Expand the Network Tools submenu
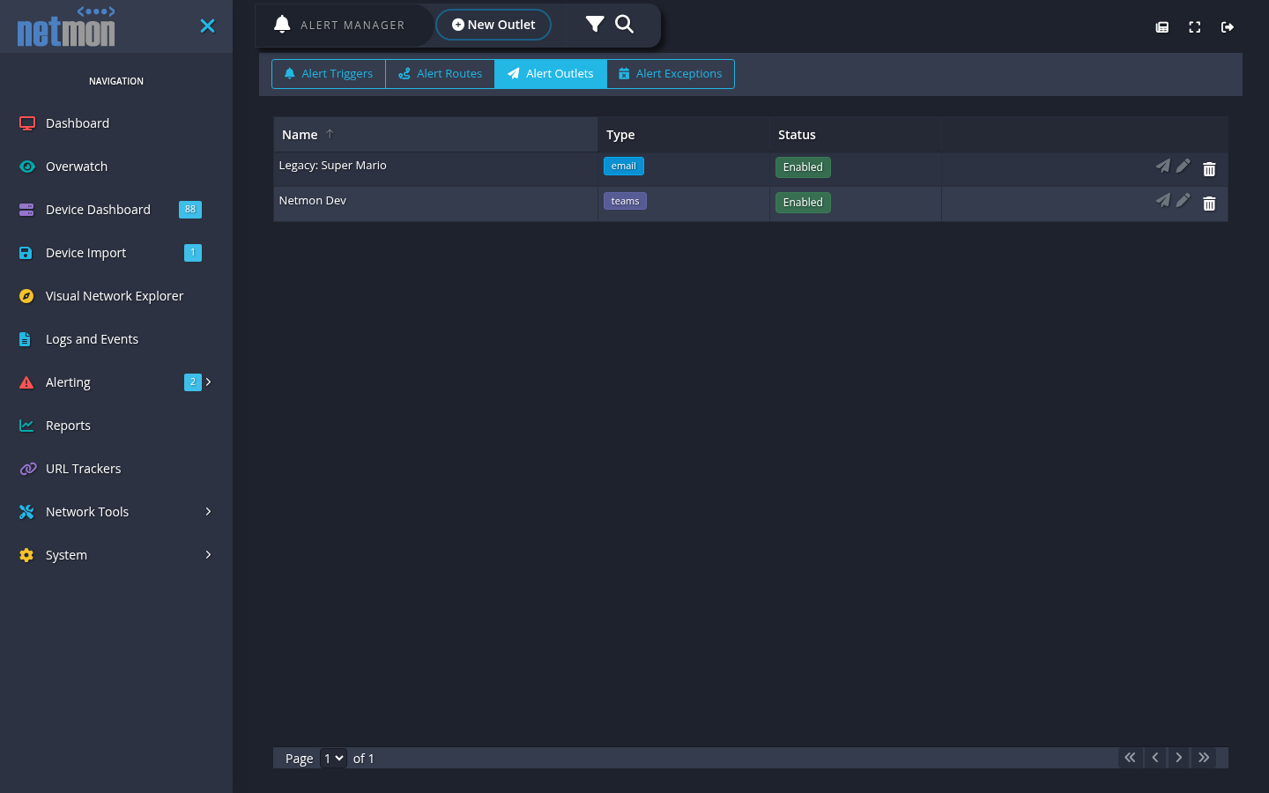The width and height of the screenshot is (1269, 793). point(116,512)
